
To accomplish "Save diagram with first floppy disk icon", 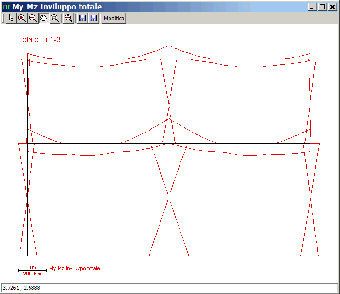I will pyautogui.click(x=82, y=18).
